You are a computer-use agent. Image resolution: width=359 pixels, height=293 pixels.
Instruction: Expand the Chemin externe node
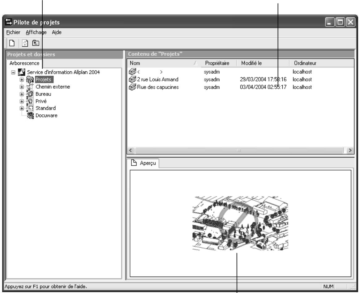coord(22,87)
